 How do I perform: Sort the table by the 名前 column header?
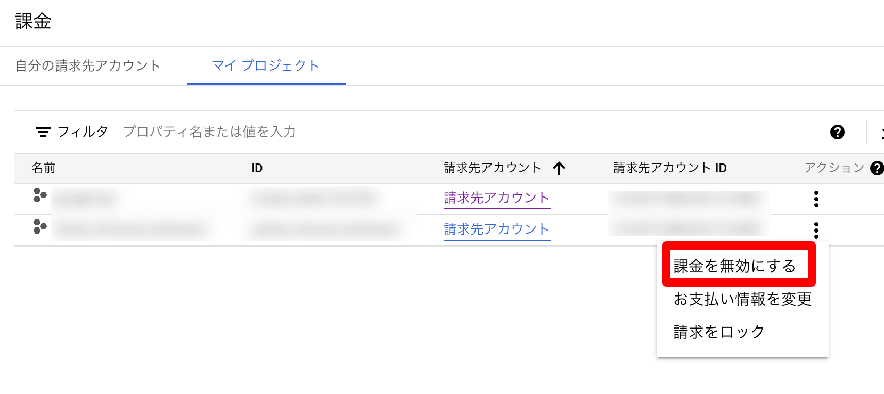[x=43, y=168]
